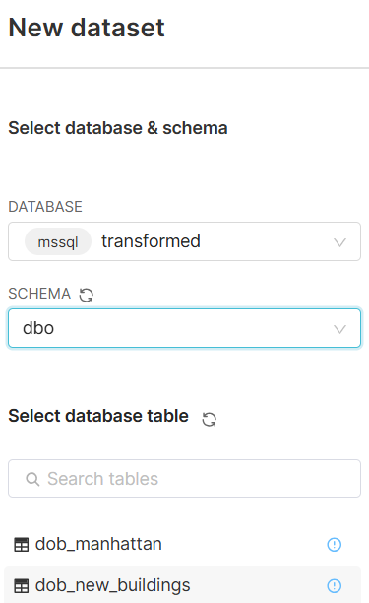This screenshot has height=603, width=369.
Task: Click the table icon beside dob_manhattan
Action: [21, 545]
